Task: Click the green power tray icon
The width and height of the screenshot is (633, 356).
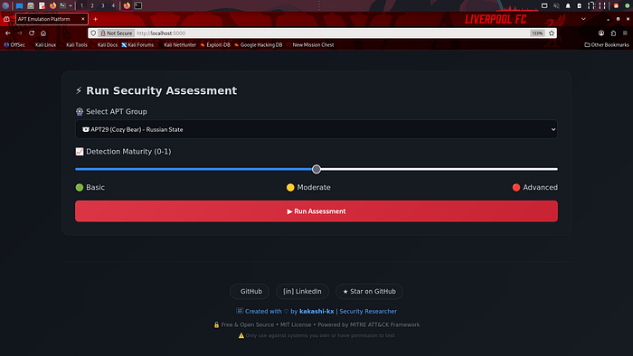Action: coord(628,5)
